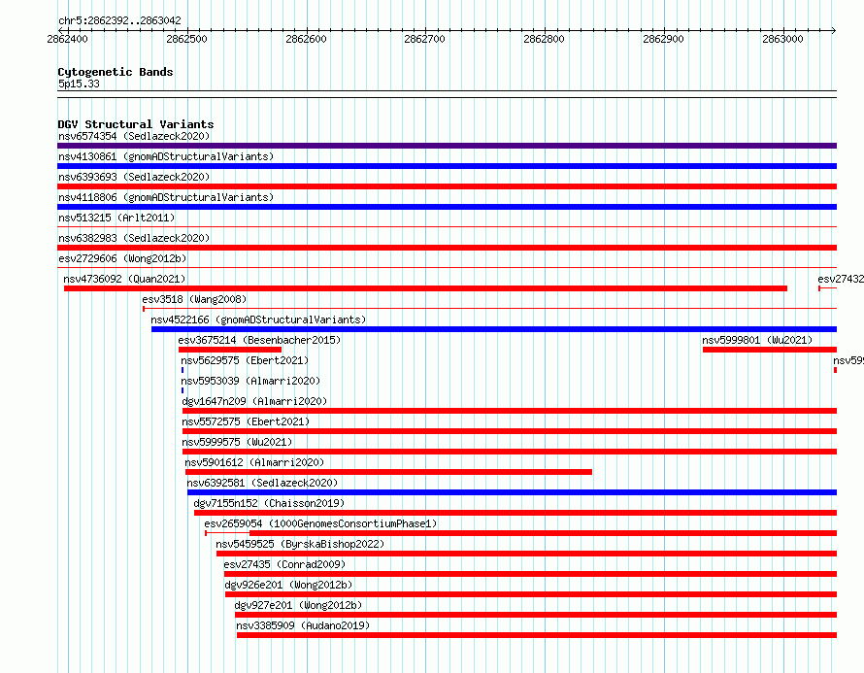
Task: Select the blue nsv4522166 variant bar
Action: pyautogui.click(x=494, y=329)
